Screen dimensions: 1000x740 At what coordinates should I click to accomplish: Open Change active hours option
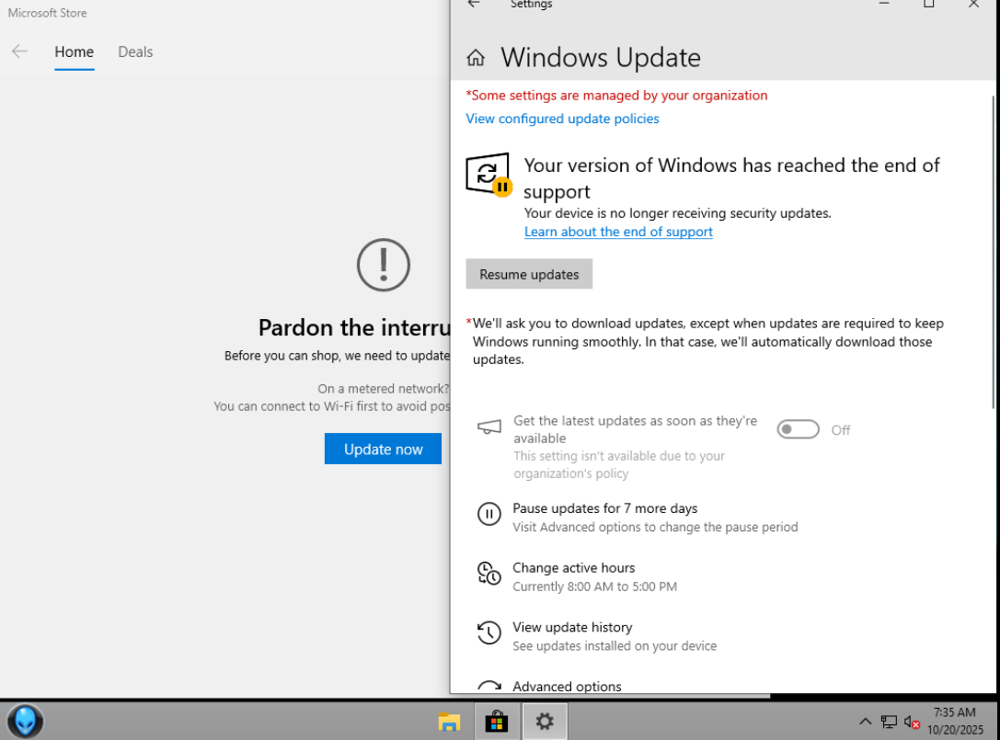click(577, 576)
